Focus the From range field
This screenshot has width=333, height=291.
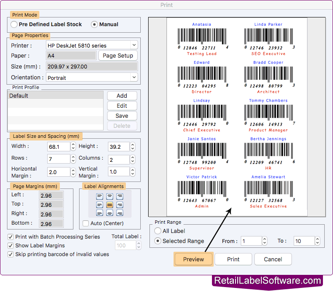[251, 241]
